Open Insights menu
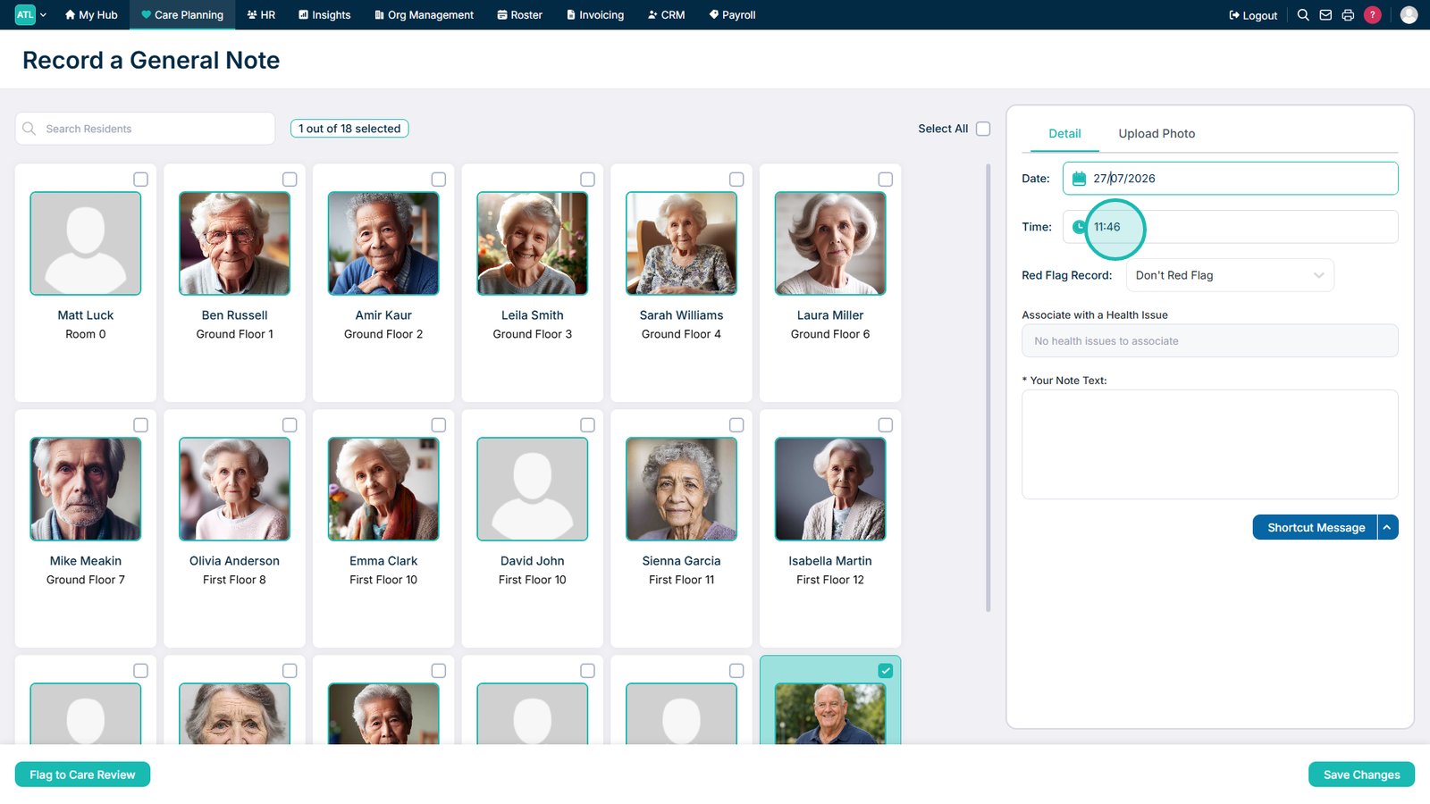Screen dimensions: 1430x804 pyautogui.click(x=324, y=15)
